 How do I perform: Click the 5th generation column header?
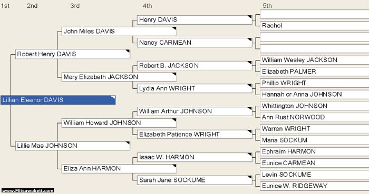(267, 6)
